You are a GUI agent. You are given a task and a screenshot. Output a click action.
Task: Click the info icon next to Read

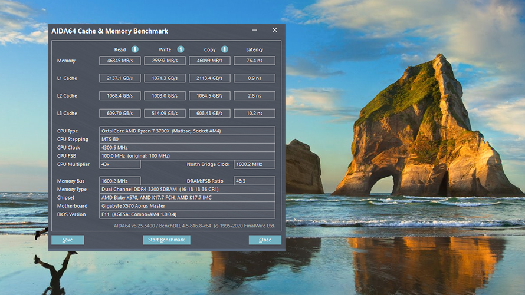click(x=135, y=49)
